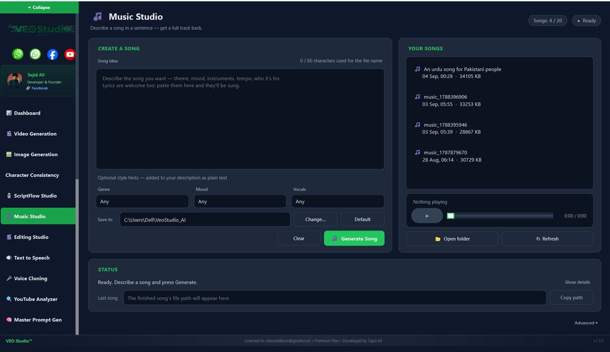Open the Genre dropdown set to Any
This screenshot has width=610, height=352.
tap(142, 201)
